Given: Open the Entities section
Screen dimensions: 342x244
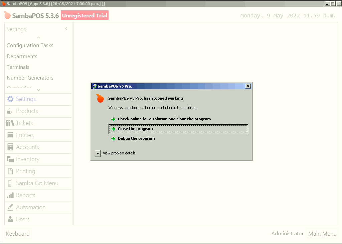Looking at the screenshot, I should point(38,135).
